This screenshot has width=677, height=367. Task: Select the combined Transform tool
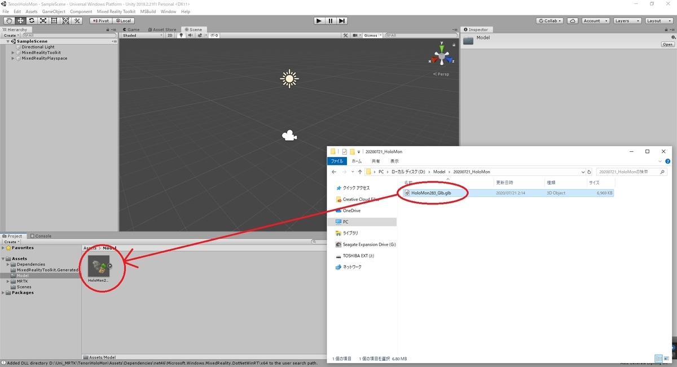pos(65,21)
